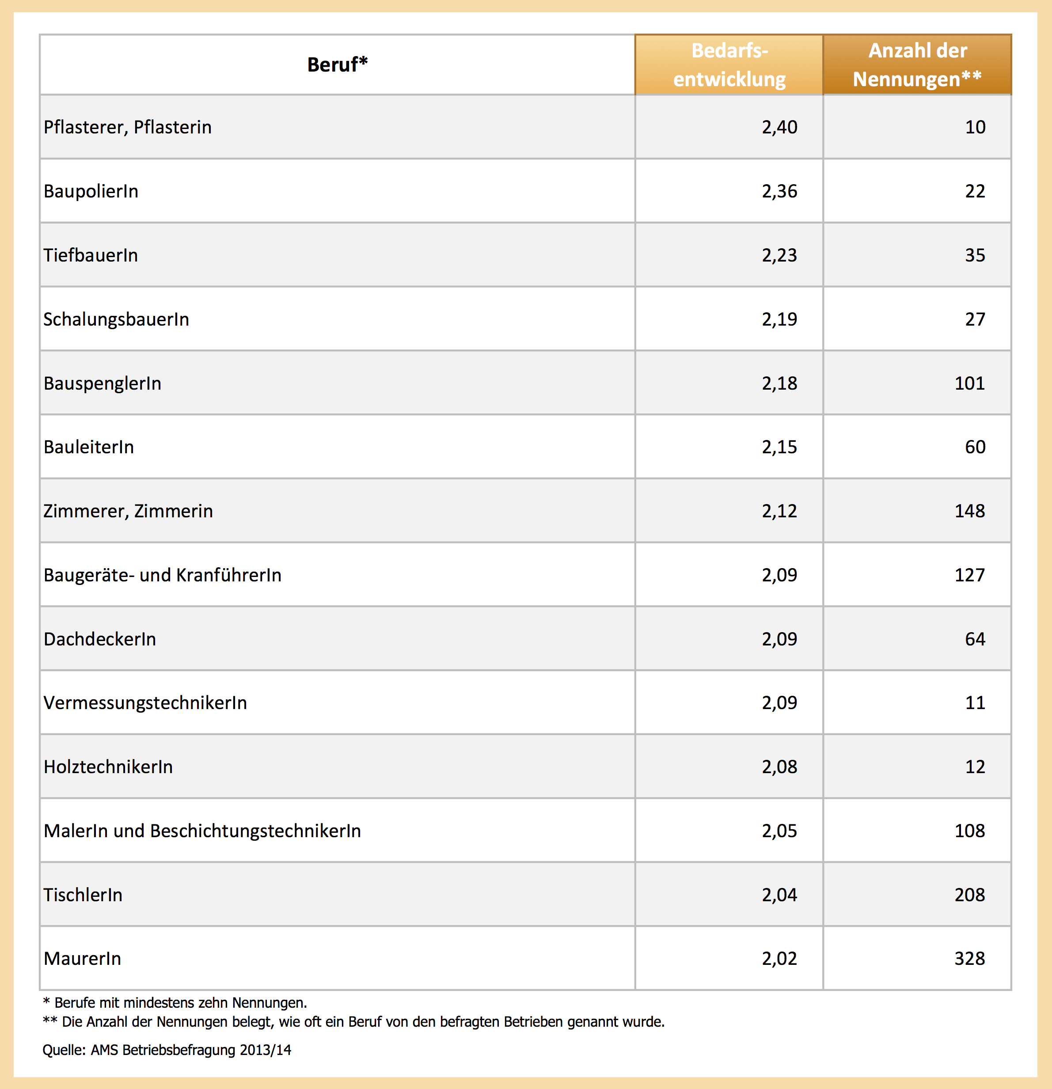
Task: Select the BauspenglerIn row label
Action: coord(102,383)
